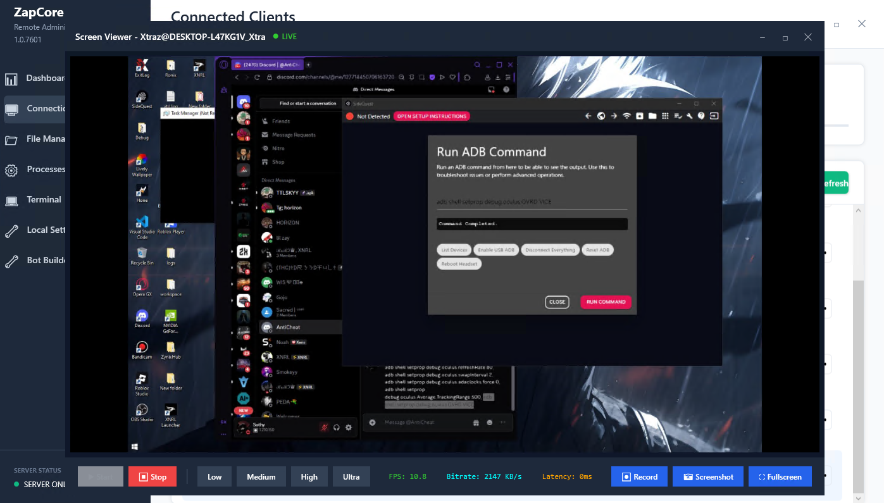This screenshot has height=503, width=884.
Task: Click the plus attach icon in message bar
Action: coord(373,423)
